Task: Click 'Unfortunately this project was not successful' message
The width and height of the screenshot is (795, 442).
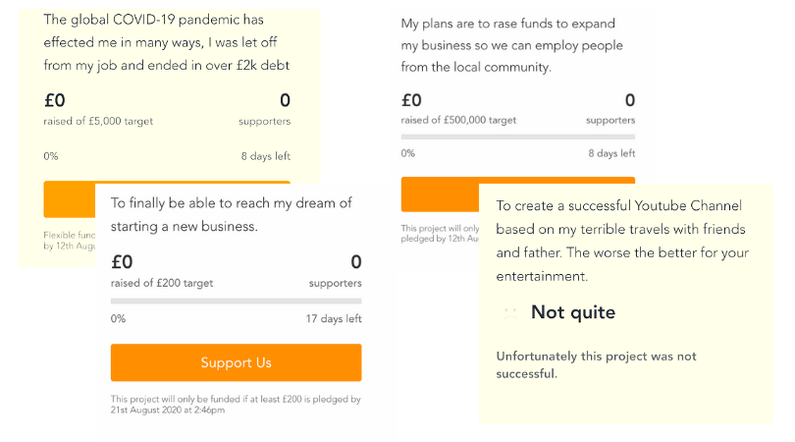Action: click(596, 364)
